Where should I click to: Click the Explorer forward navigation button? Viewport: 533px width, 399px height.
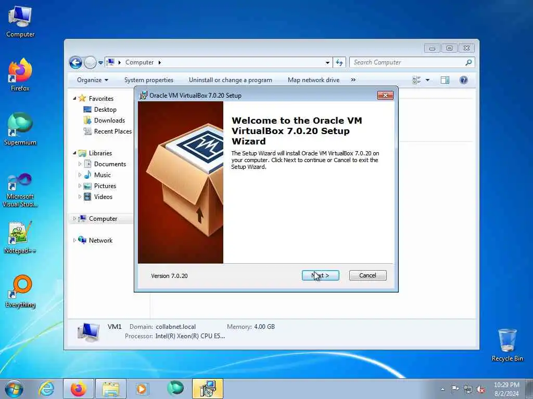90,62
